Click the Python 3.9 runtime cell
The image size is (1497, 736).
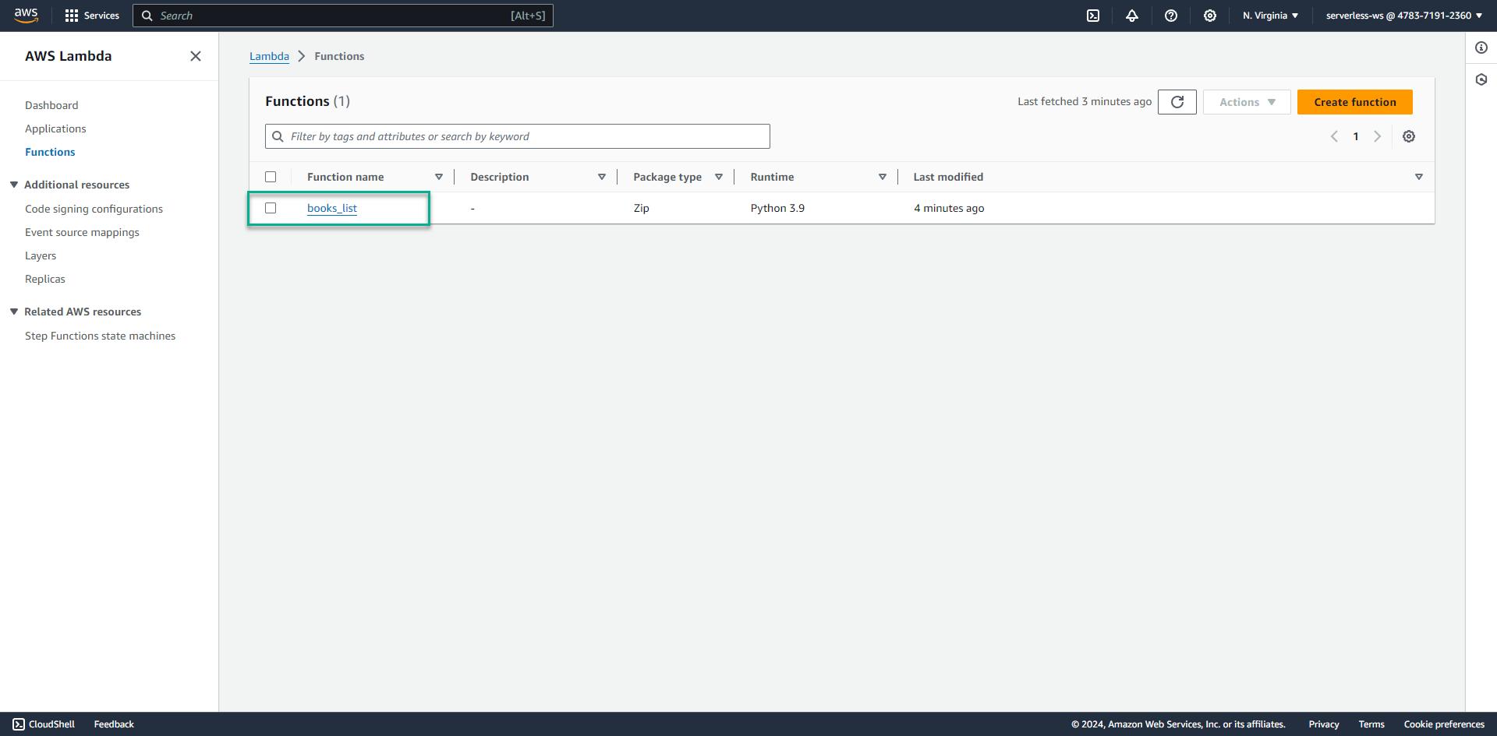777,208
